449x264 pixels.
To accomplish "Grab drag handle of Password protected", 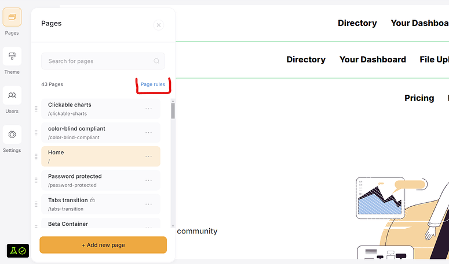I will point(36,180).
